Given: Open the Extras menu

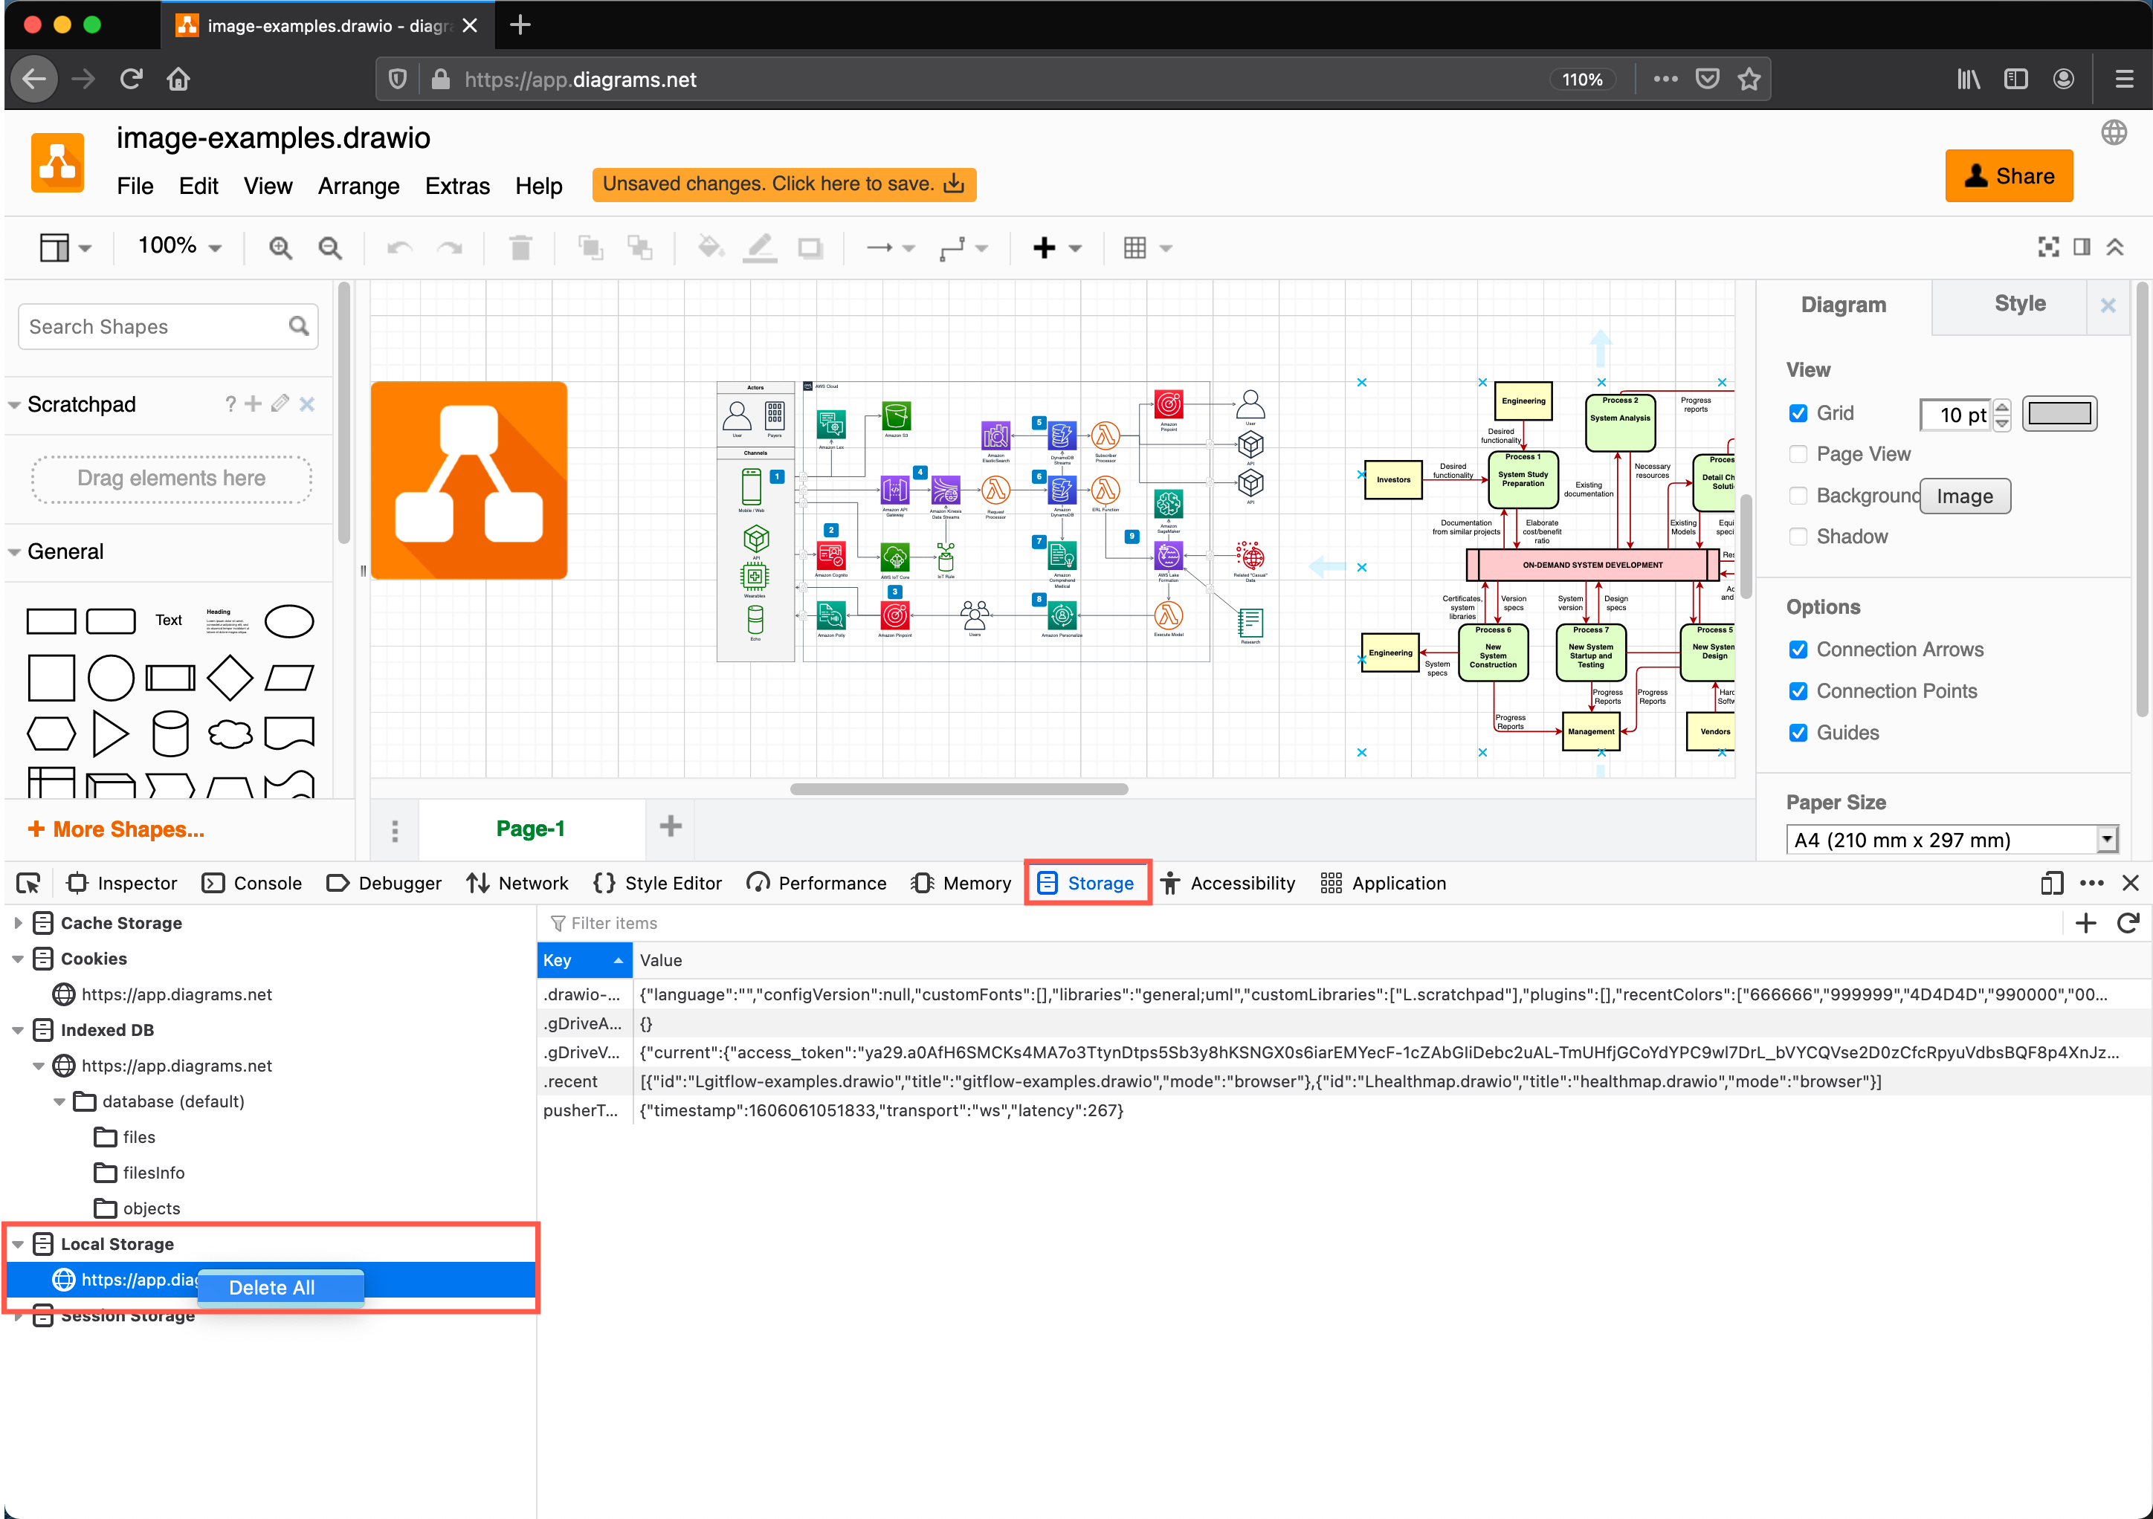Looking at the screenshot, I should click(x=458, y=186).
